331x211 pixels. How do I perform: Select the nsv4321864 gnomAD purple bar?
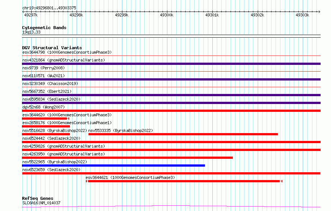[171, 64]
